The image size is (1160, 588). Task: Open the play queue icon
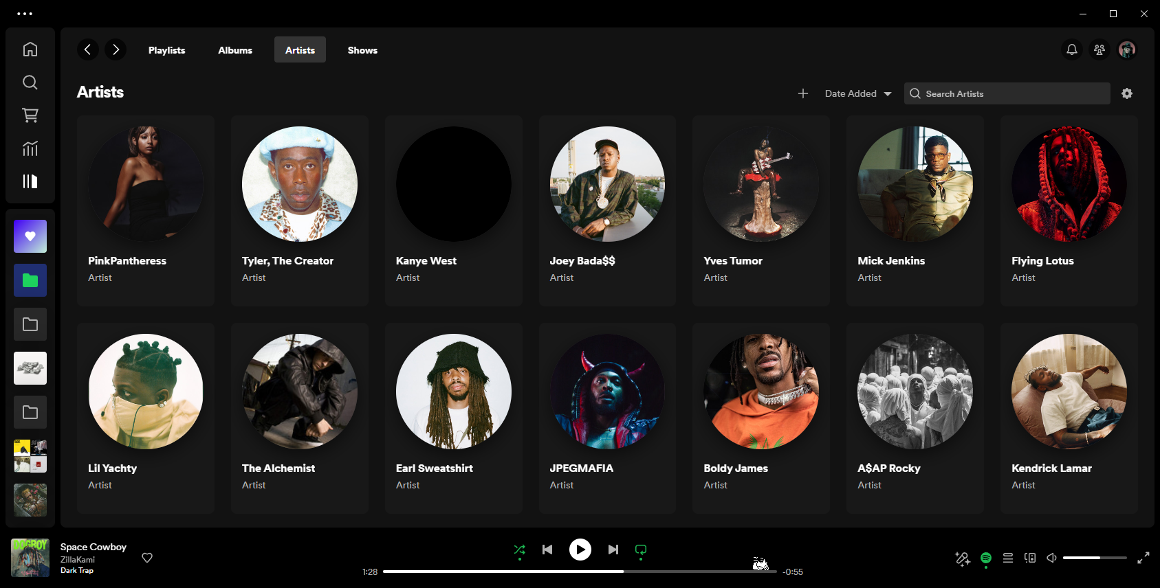tap(1008, 558)
